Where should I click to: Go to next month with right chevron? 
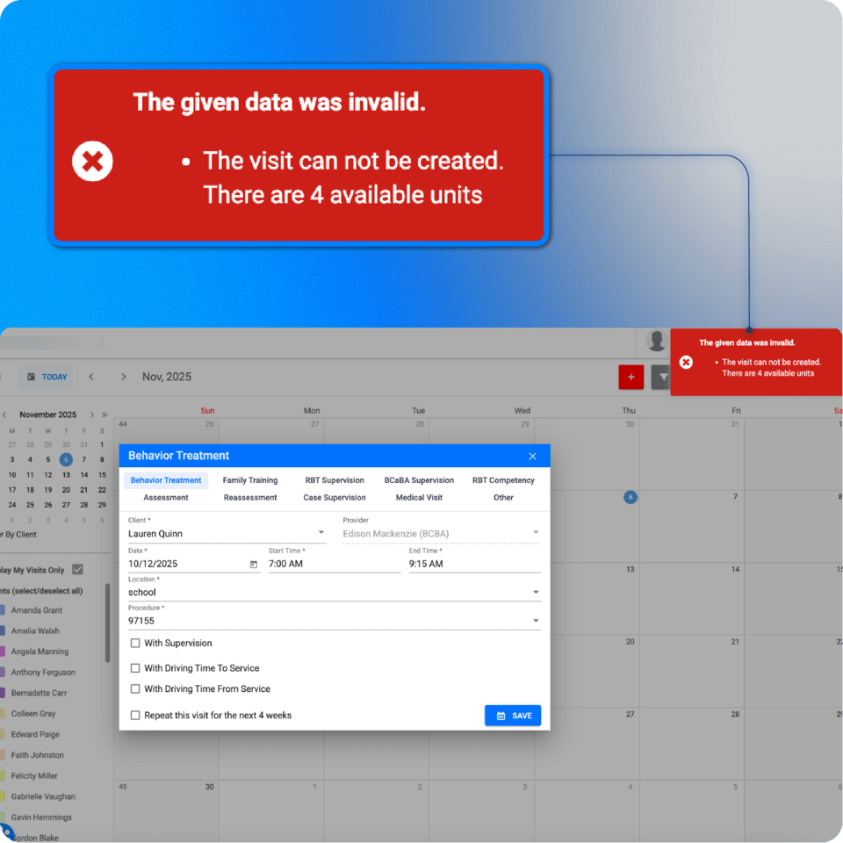(x=123, y=377)
